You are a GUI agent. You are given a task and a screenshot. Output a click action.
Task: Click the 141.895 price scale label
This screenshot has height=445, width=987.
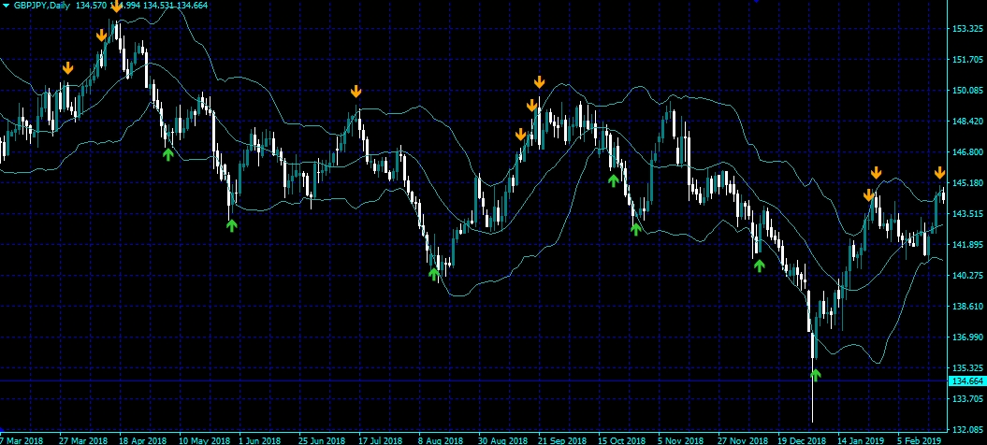click(967, 245)
